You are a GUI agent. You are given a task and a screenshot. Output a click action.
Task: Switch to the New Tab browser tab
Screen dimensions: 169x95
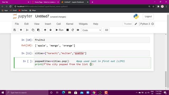(x=15, y=2)
